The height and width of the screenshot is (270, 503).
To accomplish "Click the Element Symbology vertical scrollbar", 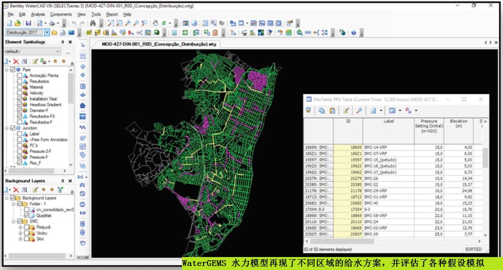I will click(71, 117).
